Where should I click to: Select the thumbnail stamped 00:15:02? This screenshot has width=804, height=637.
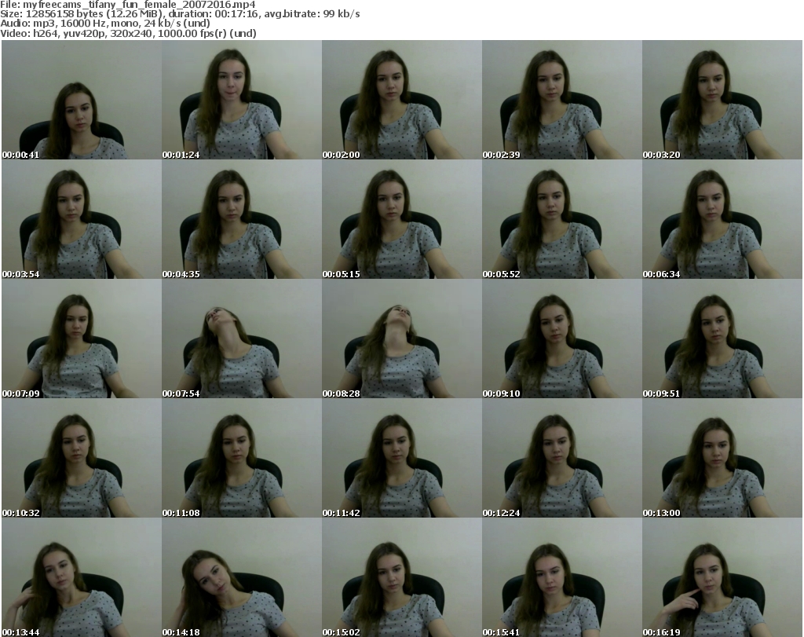(x=401, y=577)
